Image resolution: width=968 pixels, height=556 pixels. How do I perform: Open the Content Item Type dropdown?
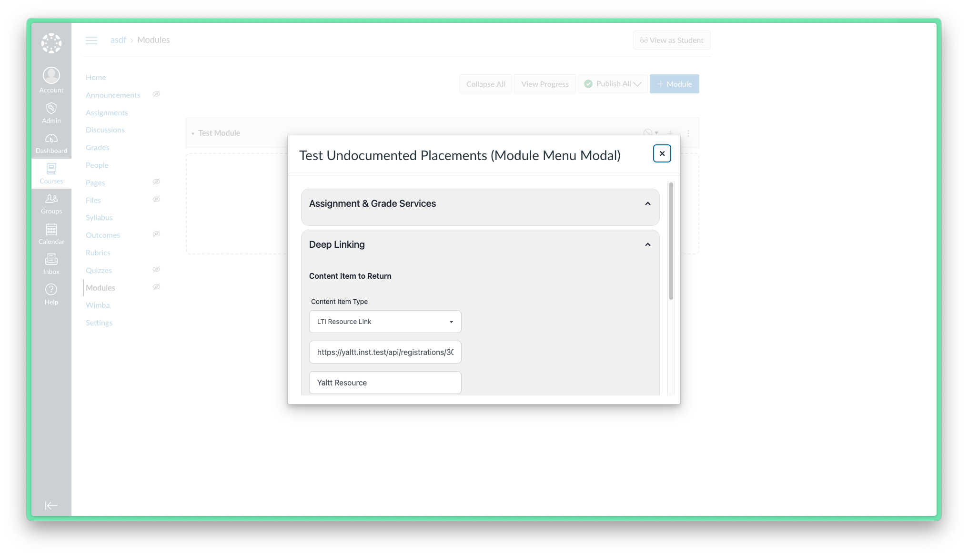pyautogui.click(x=385, y=322)
